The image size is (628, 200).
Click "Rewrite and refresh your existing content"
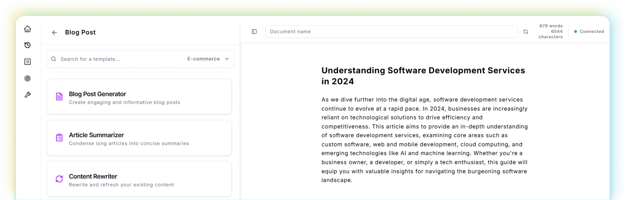point(121,185)
